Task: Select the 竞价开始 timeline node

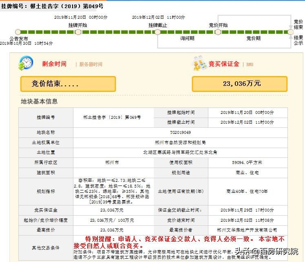Action: coord(218,32)
